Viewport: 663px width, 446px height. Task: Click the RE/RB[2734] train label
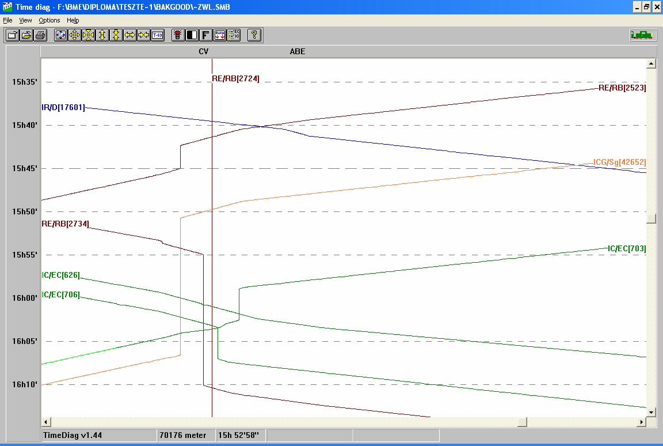pyautogui.click(x=65, y=224)
